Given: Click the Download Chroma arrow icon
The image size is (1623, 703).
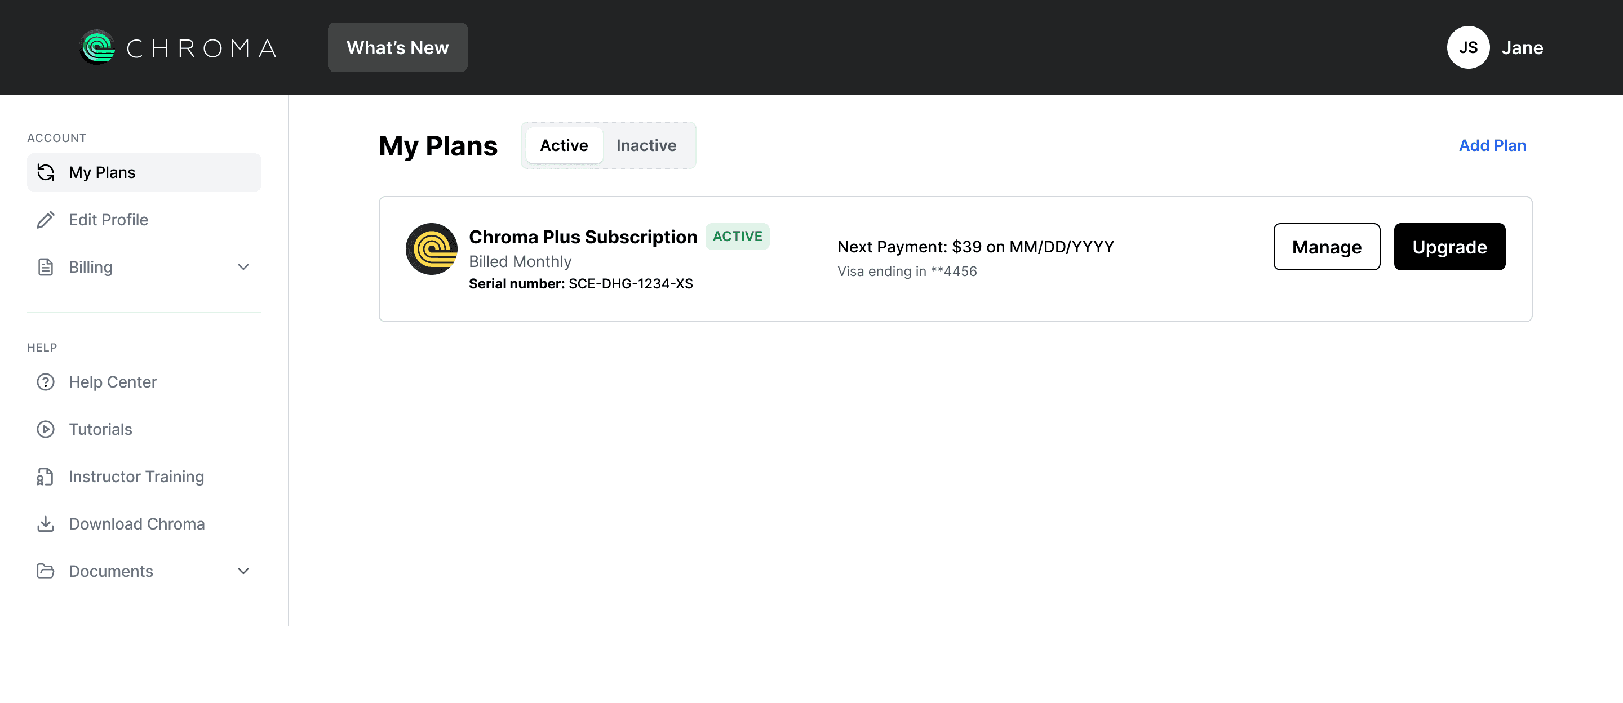Looking at the screenshot, I should [x=45, y=523].
